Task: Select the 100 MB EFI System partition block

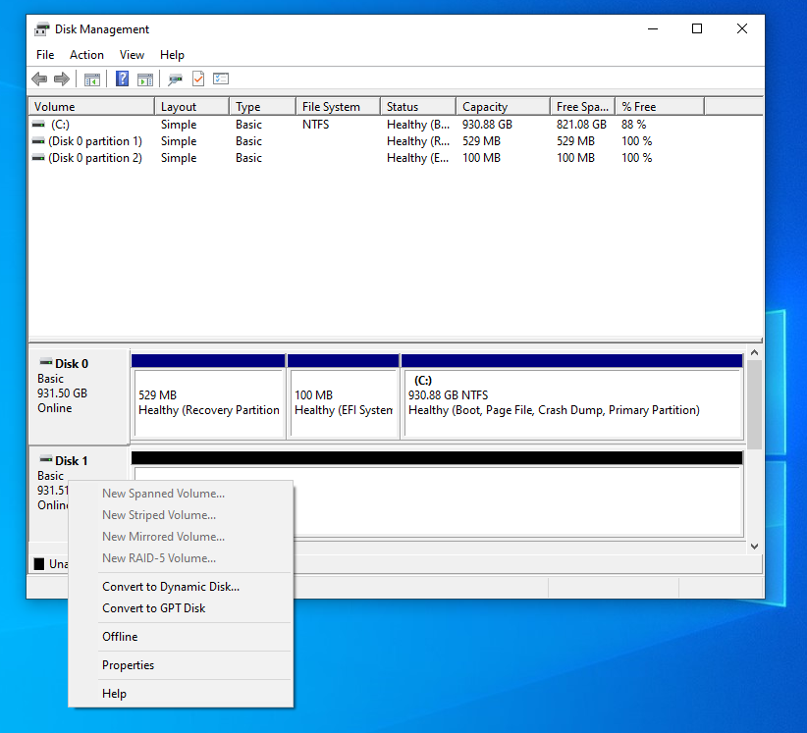Action: (x=344, y=396)
